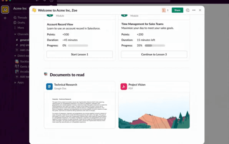The width and height of the screenshot is (229, 144).
Task: Click the Project Vision PDF icon
Action: (124, 87)
